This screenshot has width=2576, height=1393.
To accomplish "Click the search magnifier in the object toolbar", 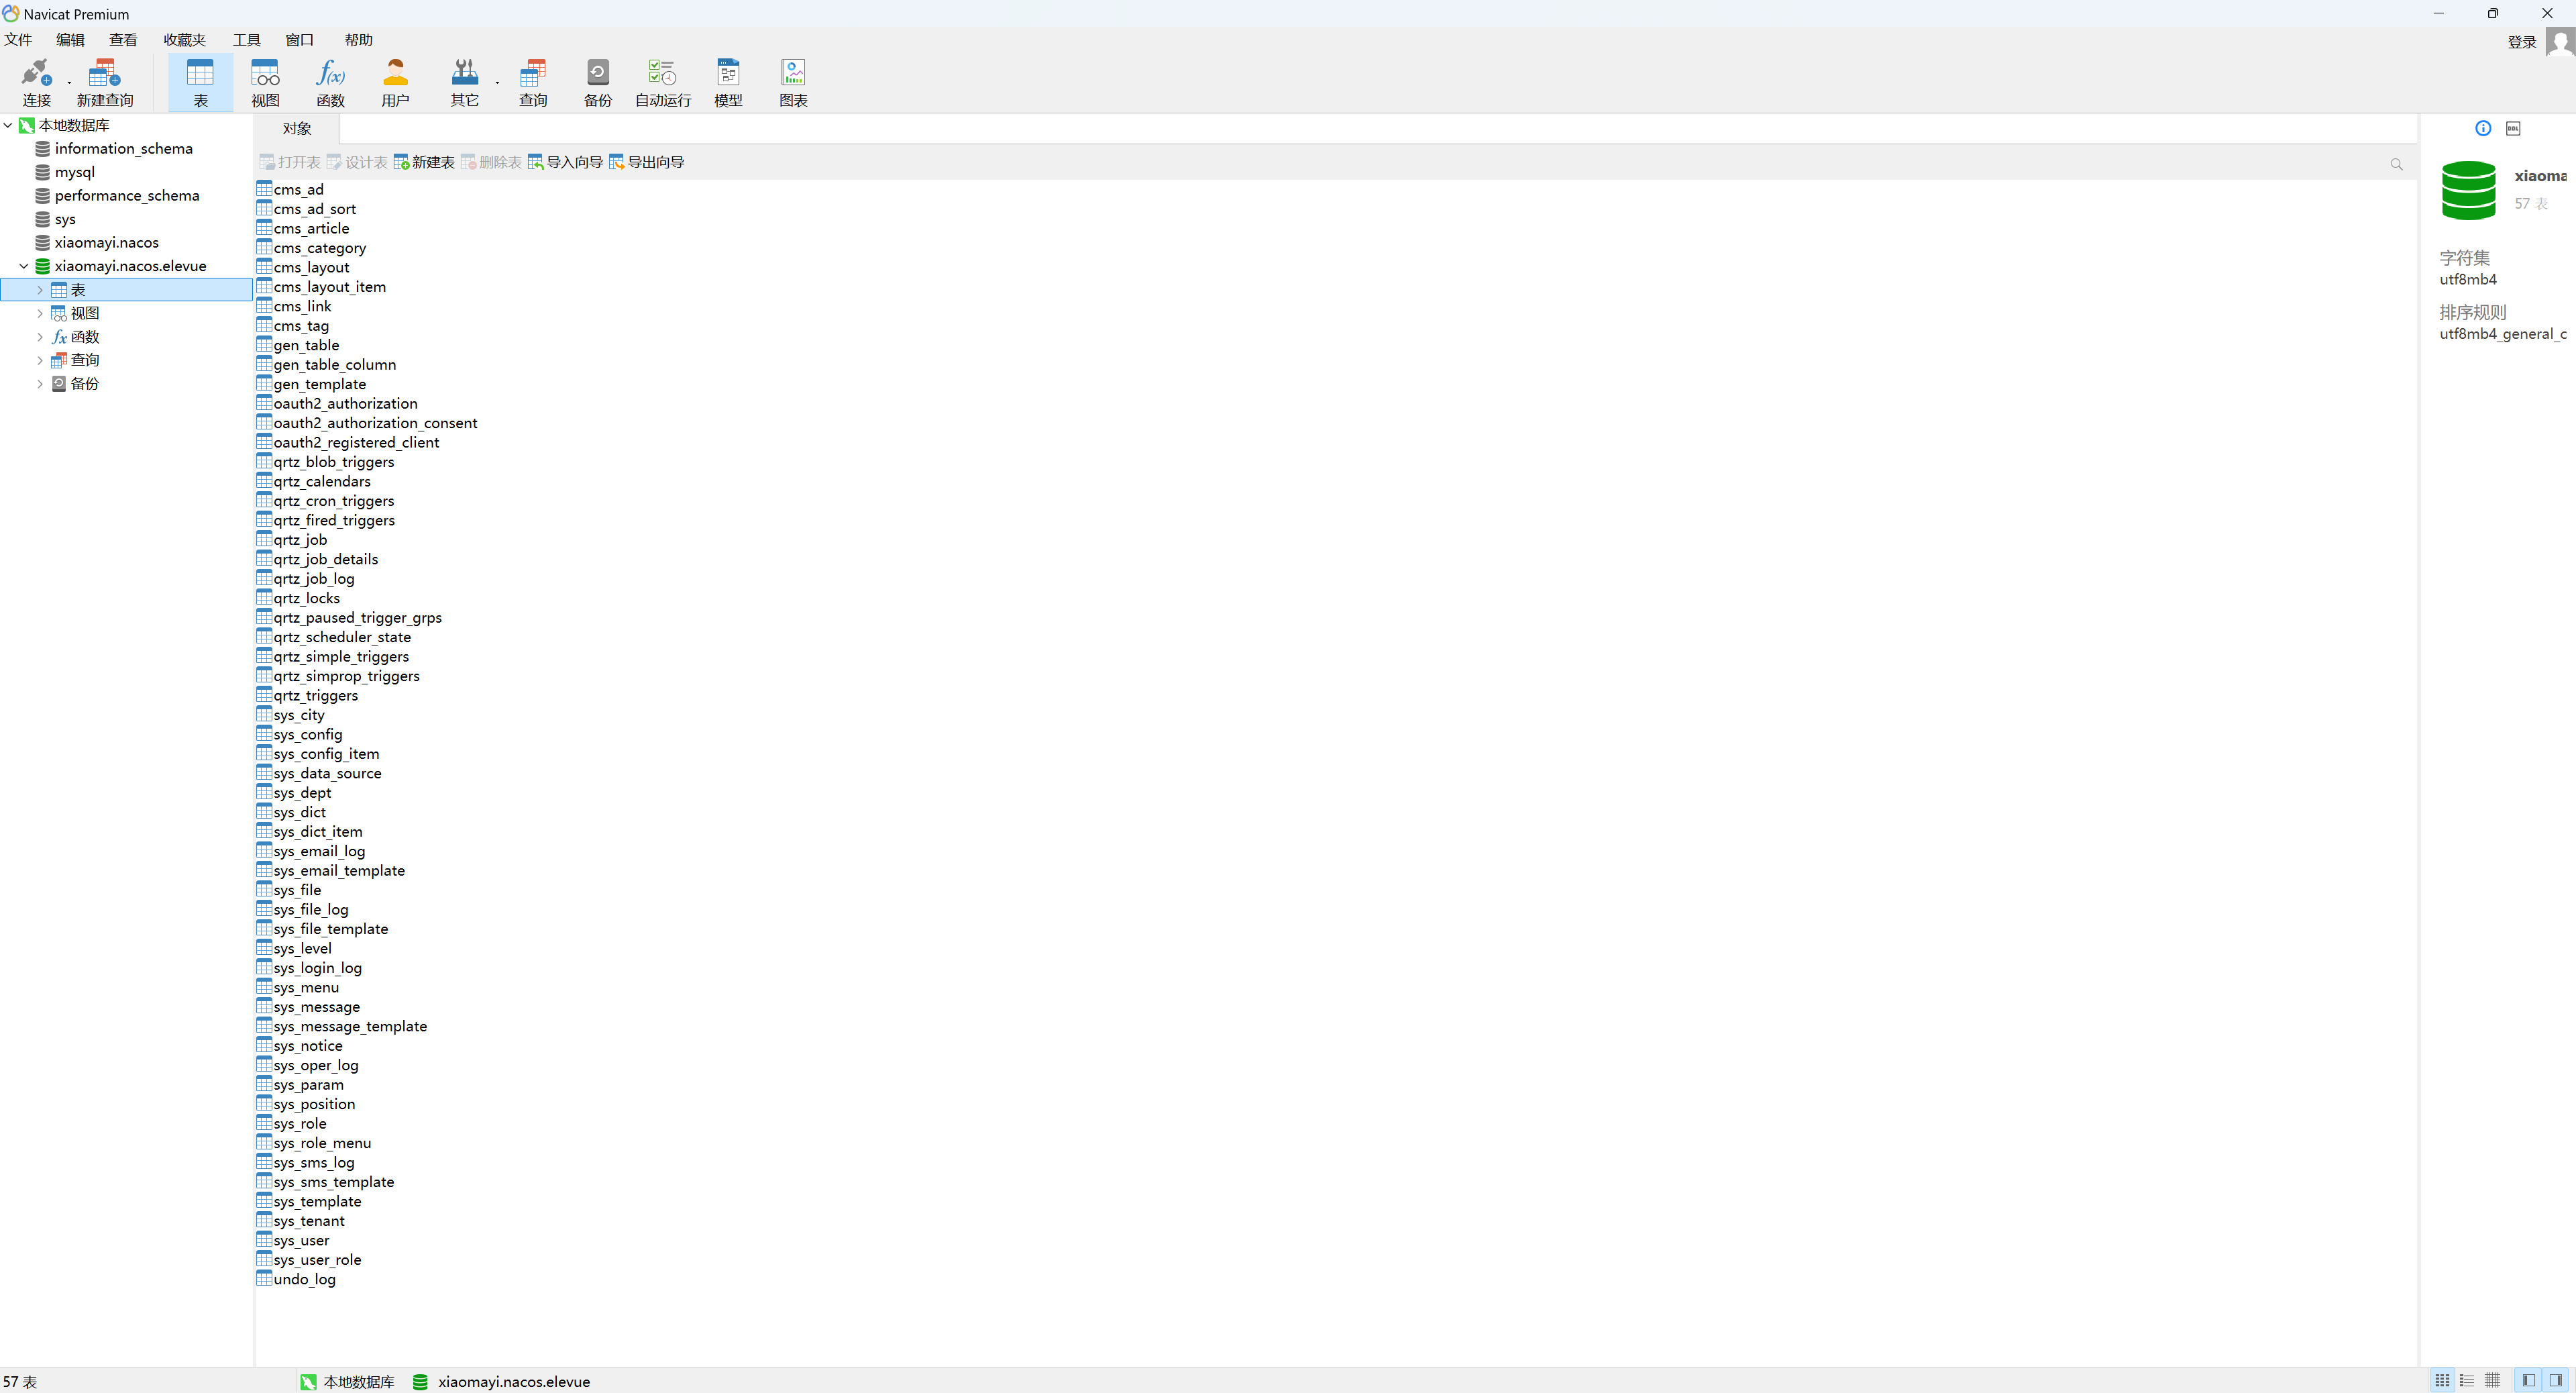I will pyautogui.click(x=2396, y=164).
